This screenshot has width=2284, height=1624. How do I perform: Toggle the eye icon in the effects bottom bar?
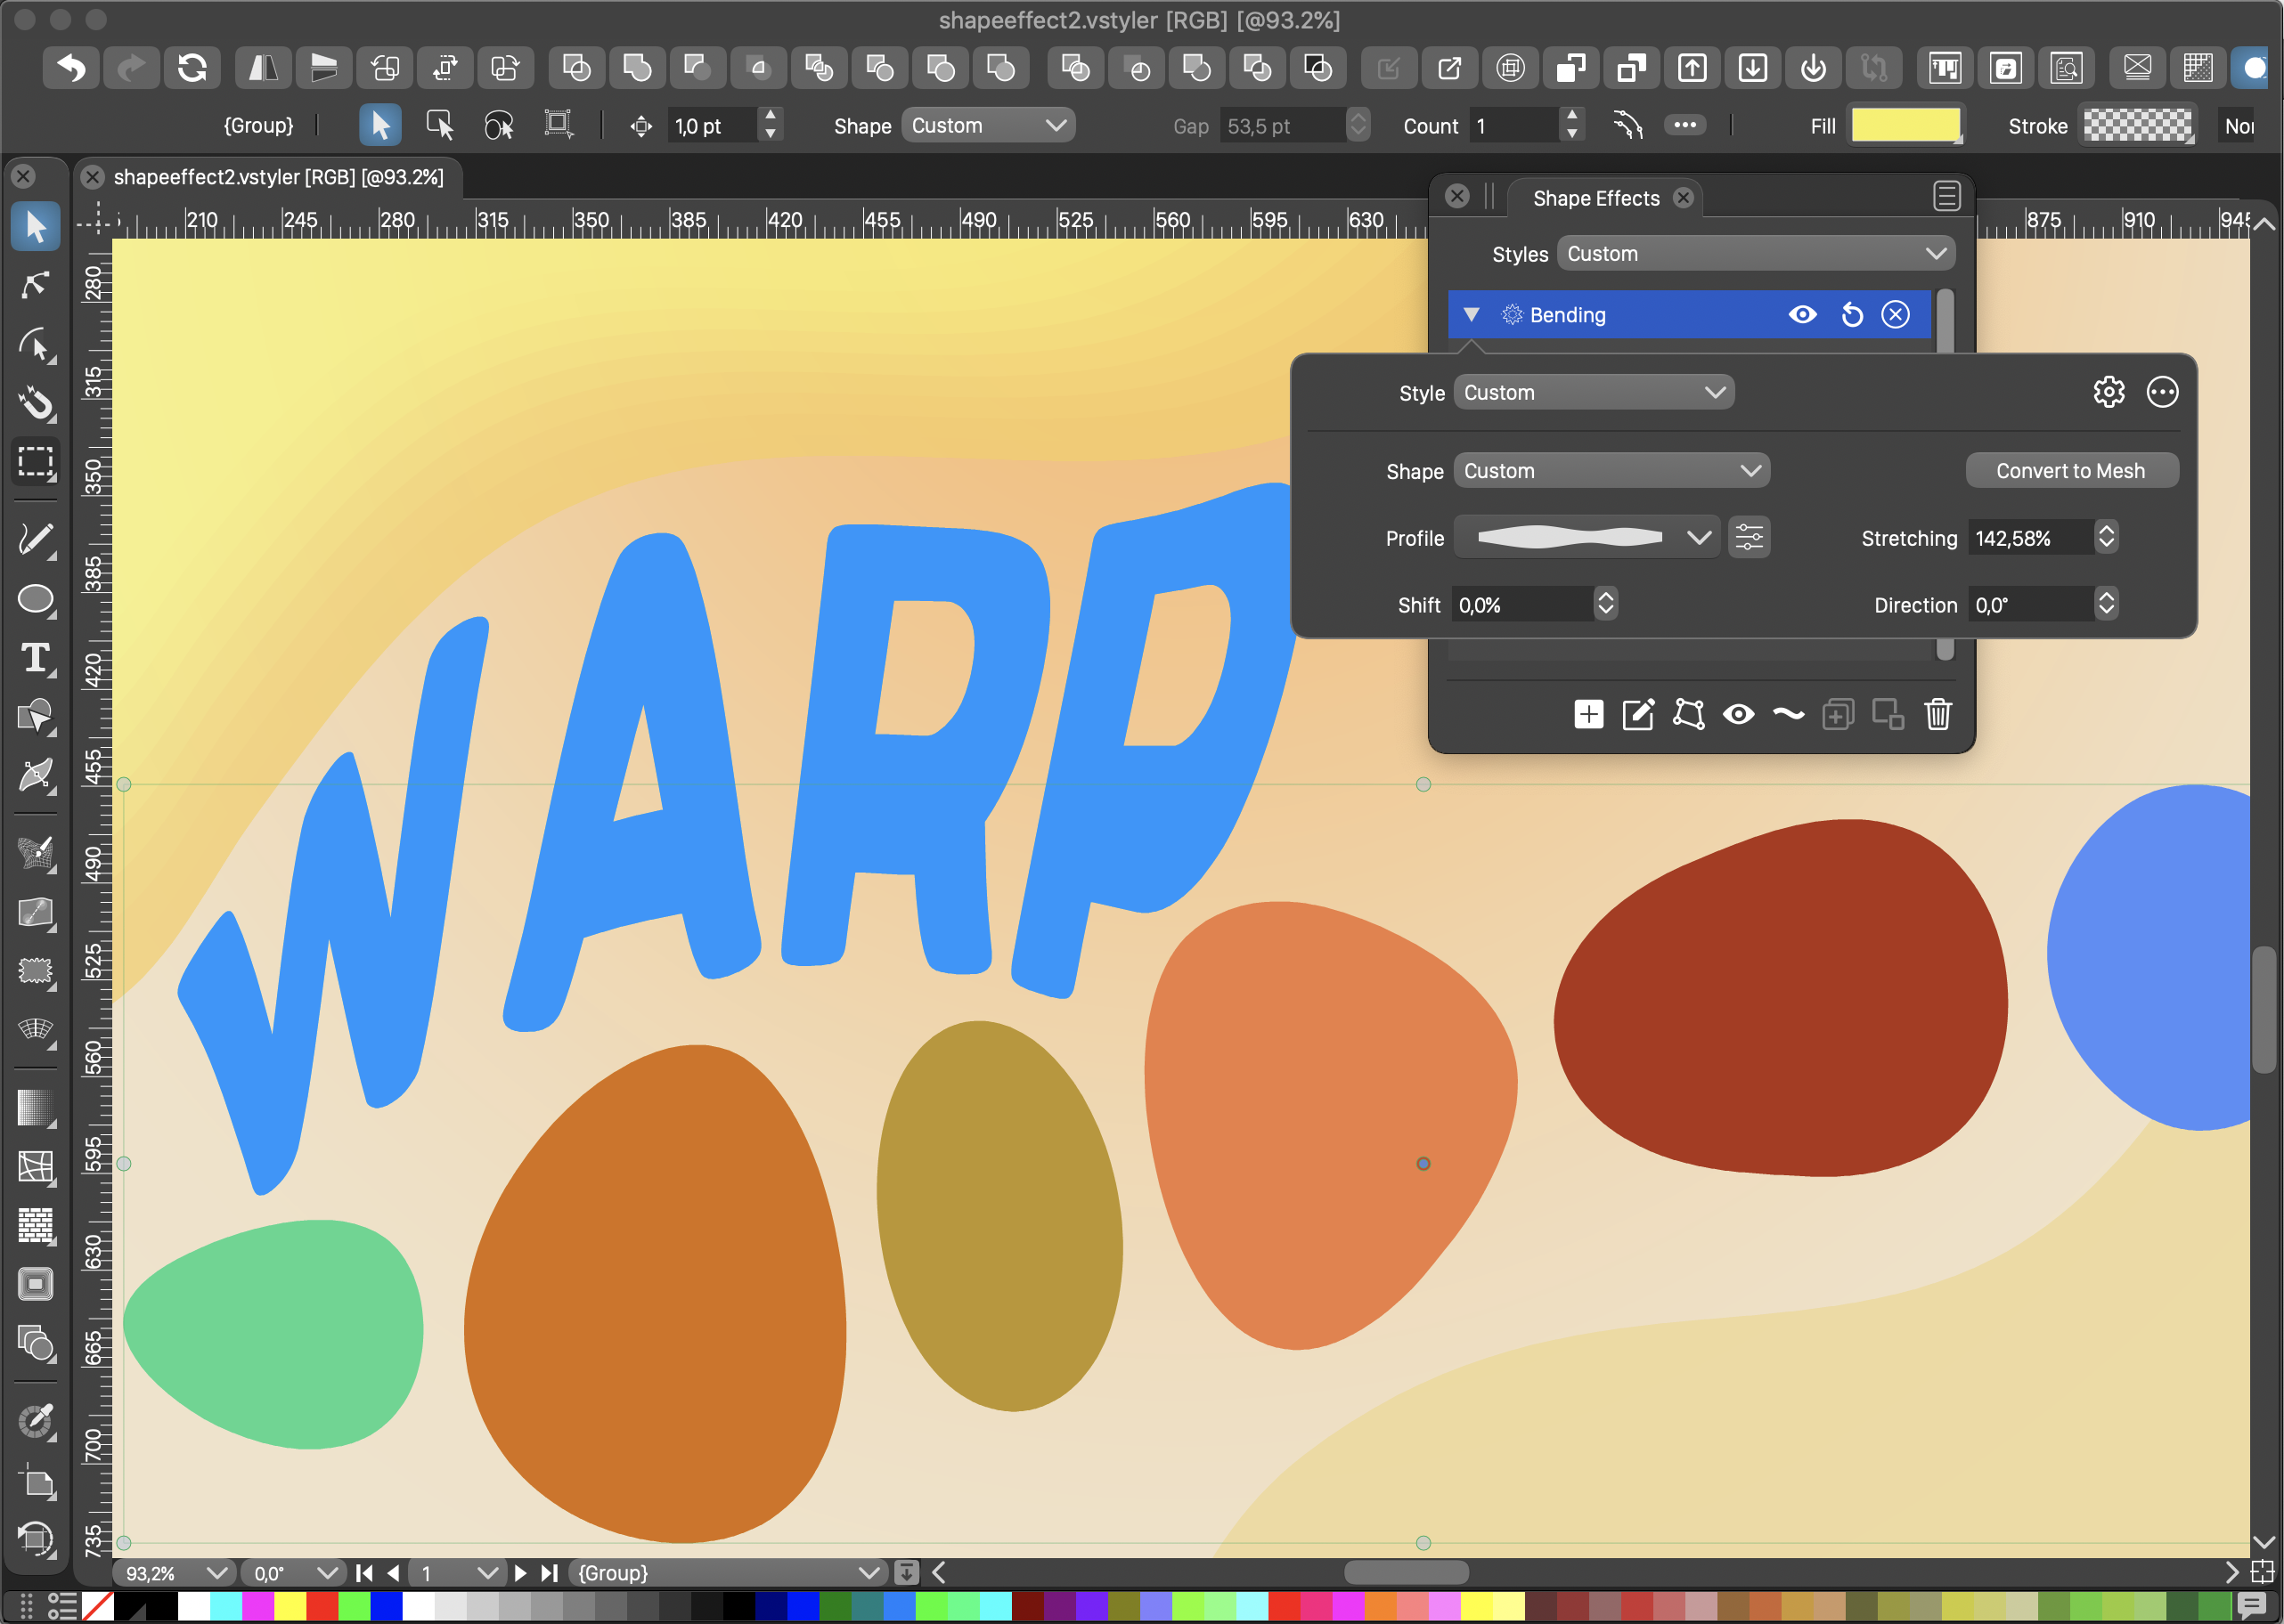click(1738, 714)
